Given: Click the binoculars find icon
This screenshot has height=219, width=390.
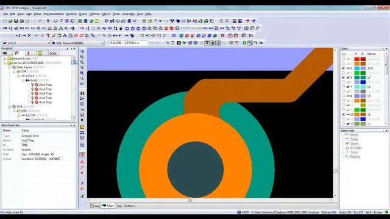Looking at the screenshot, I should (x=82, y=93).
